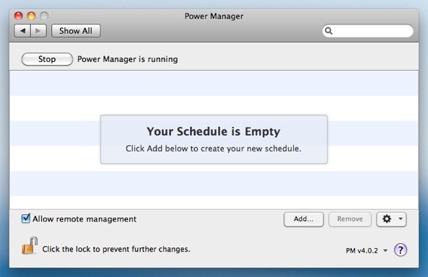Viewport: 428px width, 277px height.
Task: Click the Remove button
Action: click(x=350, y=219)
